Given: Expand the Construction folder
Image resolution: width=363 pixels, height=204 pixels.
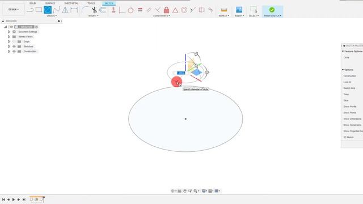Looking at the screenshot, I should (9, 52).
